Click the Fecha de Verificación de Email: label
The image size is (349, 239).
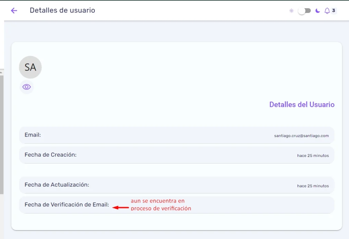pos(67,205)
